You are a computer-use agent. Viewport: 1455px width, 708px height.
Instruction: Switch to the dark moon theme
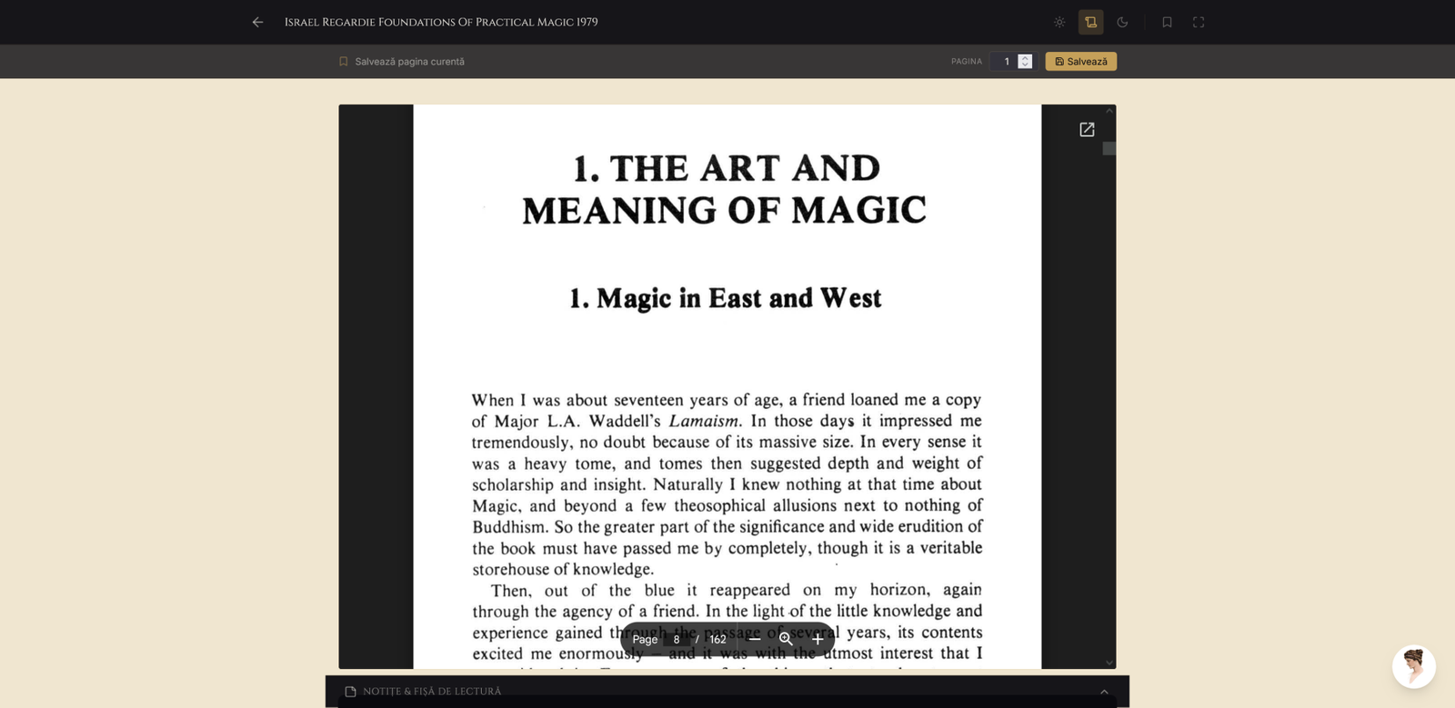pyautogui.click(x=1122, y=22)
